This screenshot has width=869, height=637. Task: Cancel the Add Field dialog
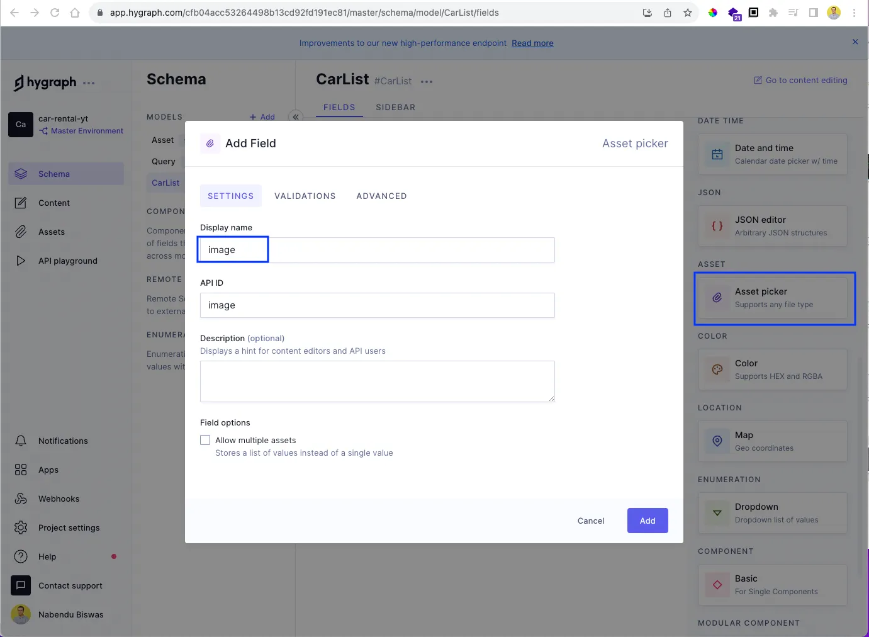[x=591, y=521]
